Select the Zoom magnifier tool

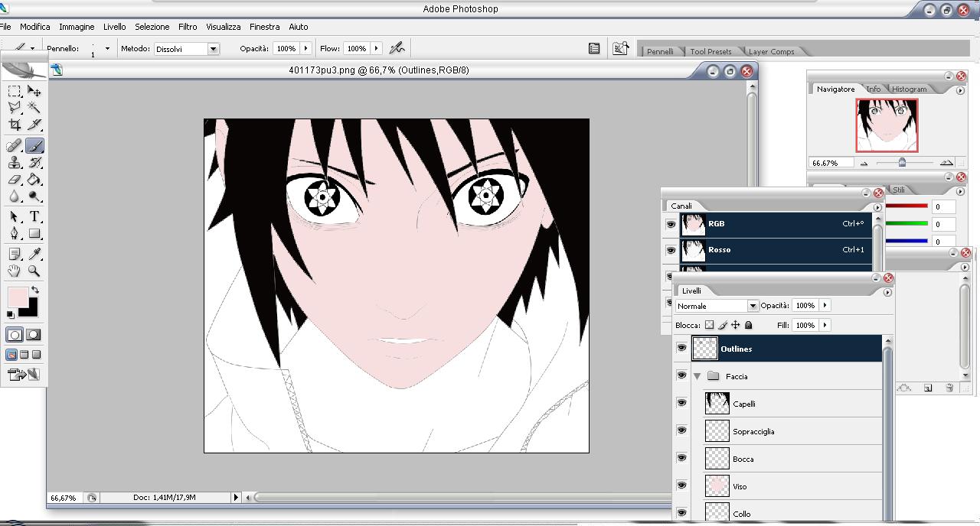[x=34, y=271]
